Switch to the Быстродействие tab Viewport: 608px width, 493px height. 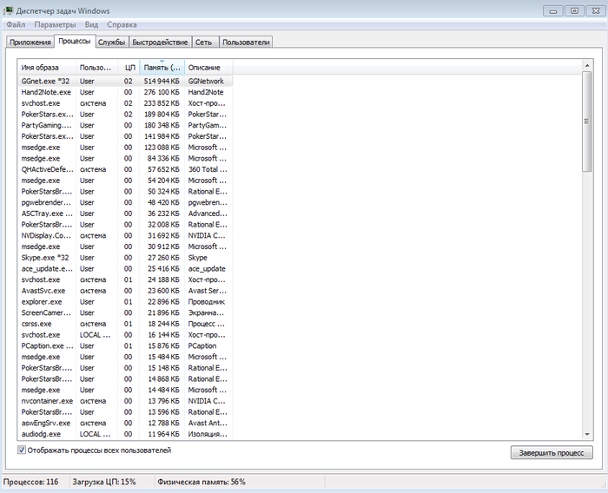pyautogui.click(x=160, y=43)
